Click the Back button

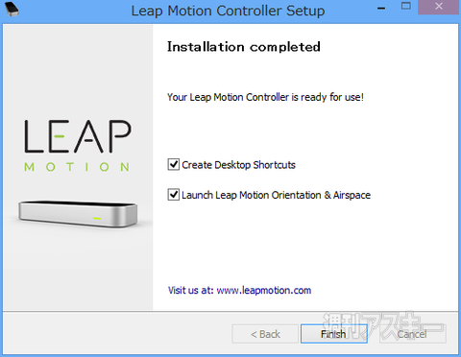[265, 334]
